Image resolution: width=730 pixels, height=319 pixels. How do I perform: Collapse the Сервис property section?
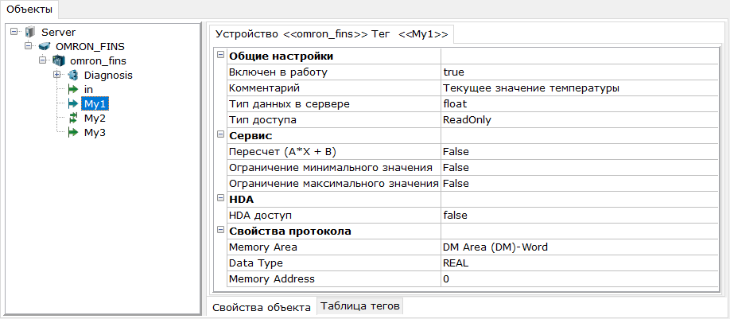(x=221, y=135)
